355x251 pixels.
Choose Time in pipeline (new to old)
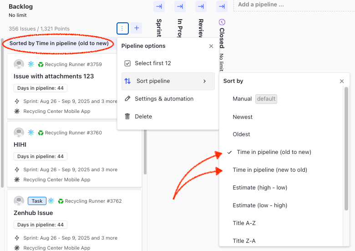coord(270,170)
